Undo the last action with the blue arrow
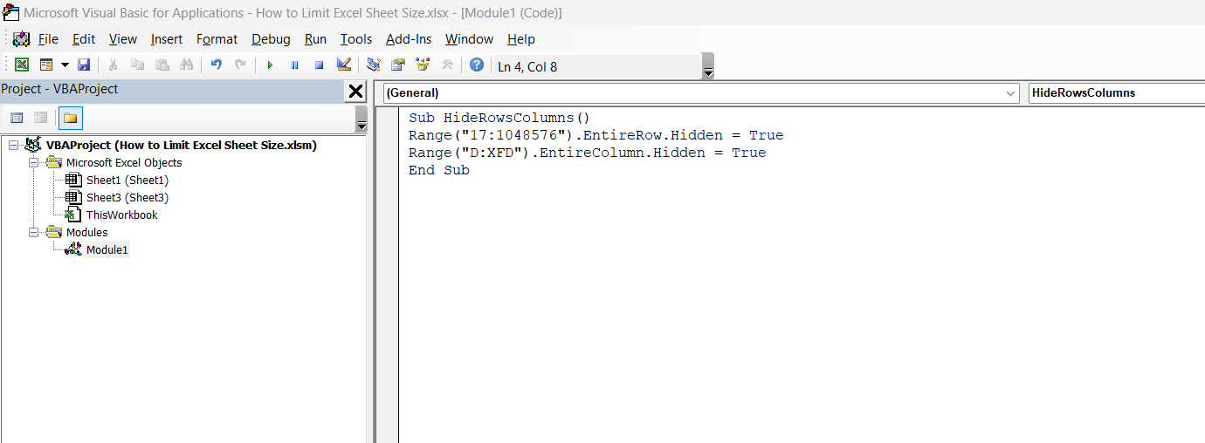 point(216,65)
